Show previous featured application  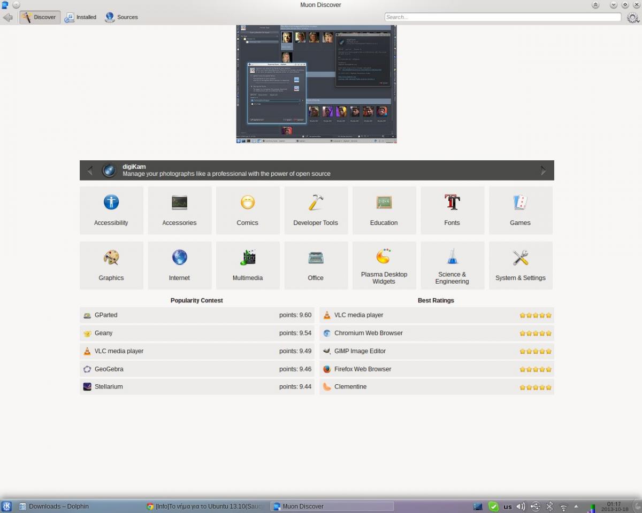pos(90,170)
